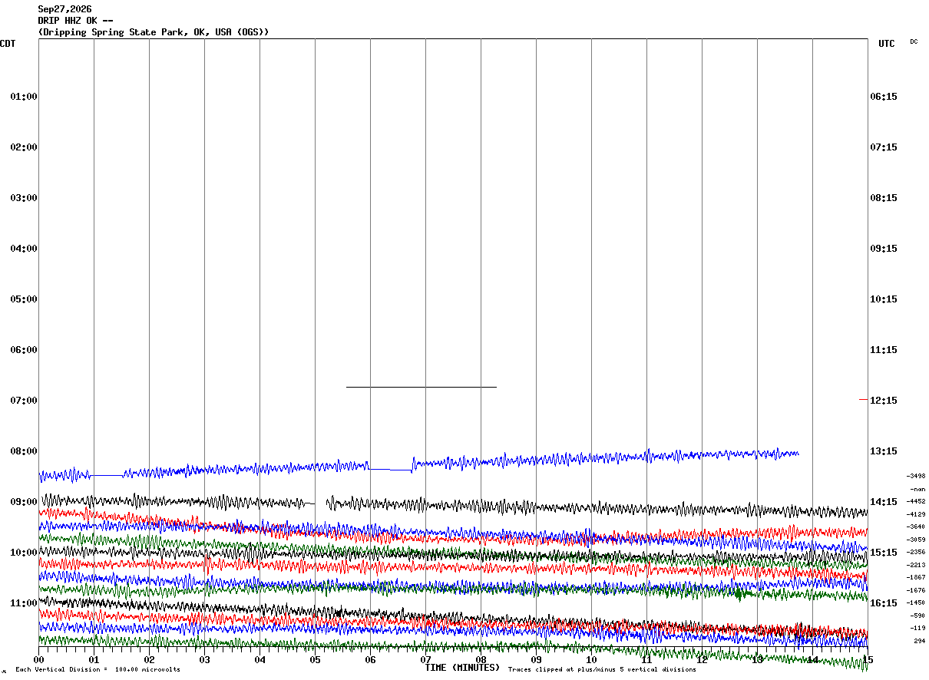Click the Each Vertical Division scale note
The height and width of the screenshot is (680, 929).
98,669
